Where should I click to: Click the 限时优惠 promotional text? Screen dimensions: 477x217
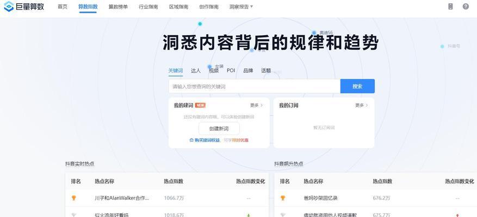(x=240, y=140)
